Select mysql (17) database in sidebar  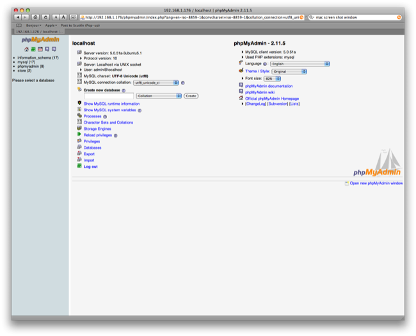point(26,62)
